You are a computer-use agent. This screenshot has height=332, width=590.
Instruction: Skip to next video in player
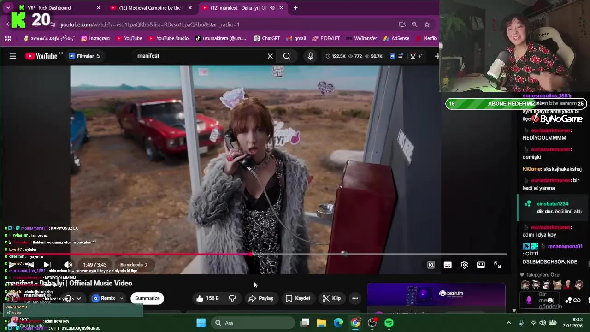pyautogui.click(x=47, y=265)
